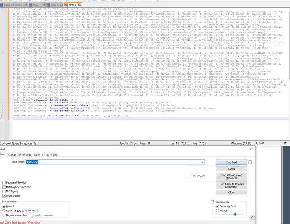Screen dimensions: 290x224
Task: Click Find All in Current Document
Action: [231, 177]
